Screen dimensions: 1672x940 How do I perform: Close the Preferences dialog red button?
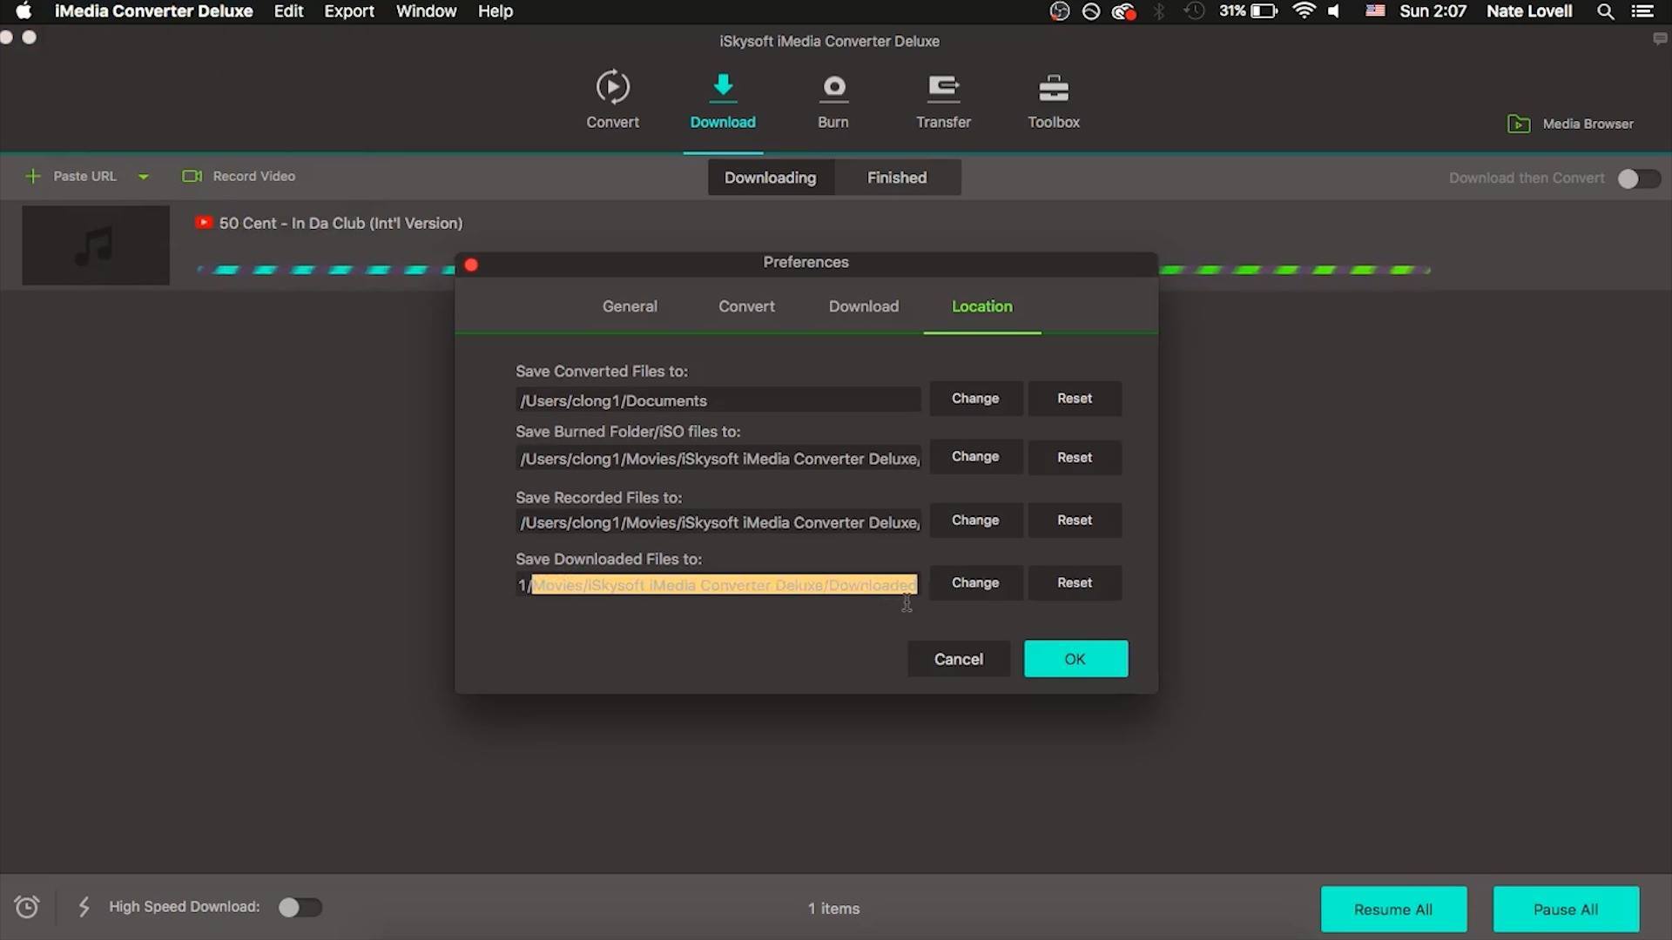(471, 265)
